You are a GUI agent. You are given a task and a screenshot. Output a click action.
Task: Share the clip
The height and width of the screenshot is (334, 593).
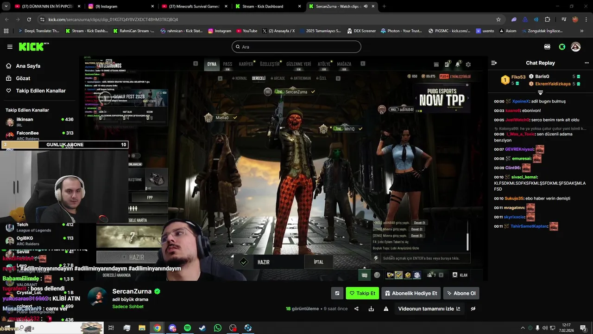356,309
